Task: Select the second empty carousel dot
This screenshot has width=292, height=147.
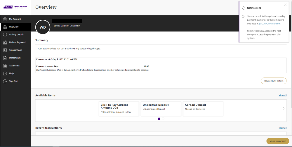Action: click(x=163, y=119)
